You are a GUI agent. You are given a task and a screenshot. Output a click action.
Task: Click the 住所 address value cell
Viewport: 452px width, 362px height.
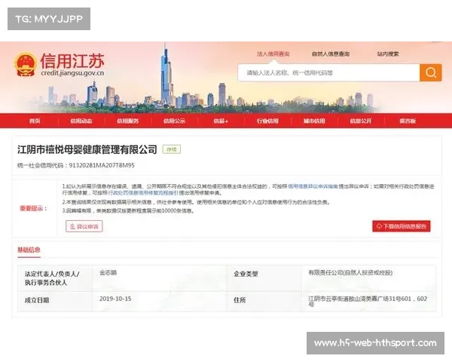point(368,301)
